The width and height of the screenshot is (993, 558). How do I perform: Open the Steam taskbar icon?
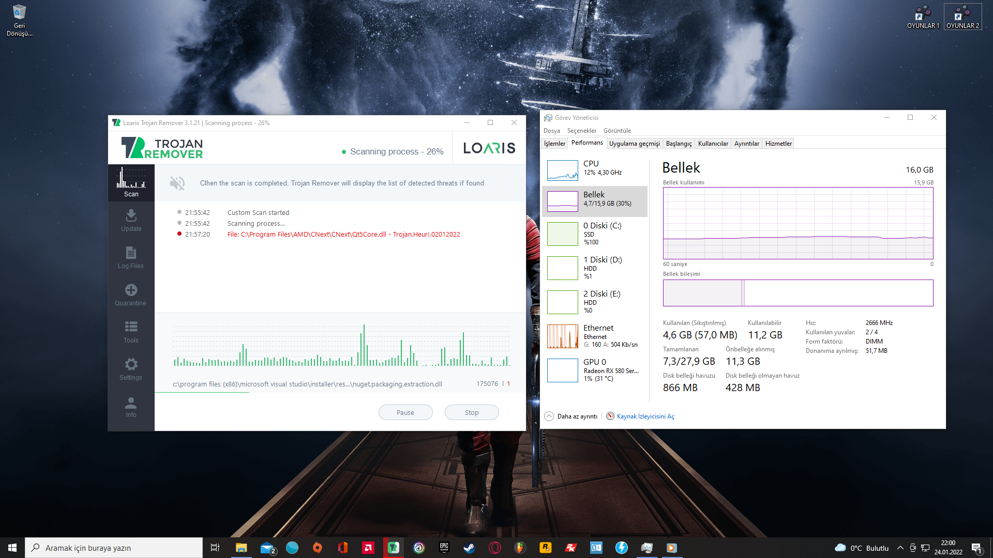[470, 548]
